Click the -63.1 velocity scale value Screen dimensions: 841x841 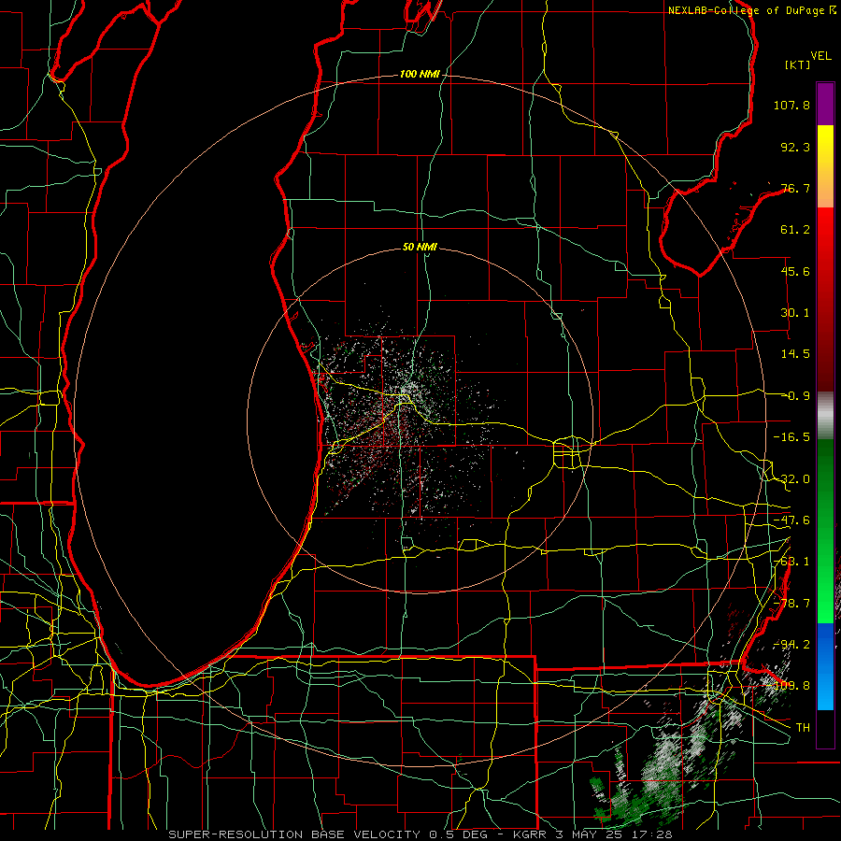click(x=791, y=562)
